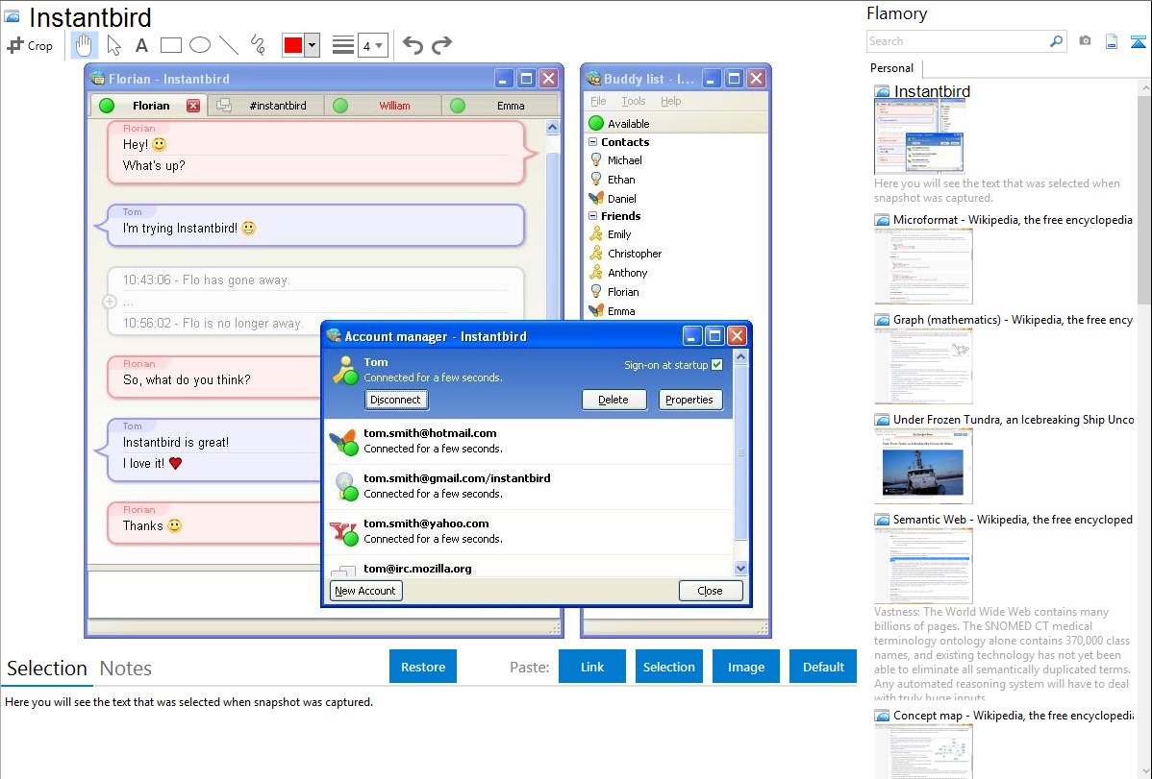Select the hand pan tool
The width and height of the screenshot is (1152, 779).
click(84, 45)
